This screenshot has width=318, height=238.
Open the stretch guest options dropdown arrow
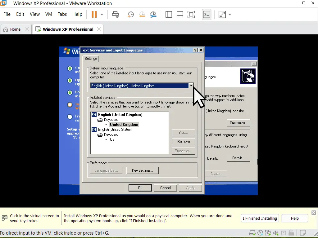230,14
